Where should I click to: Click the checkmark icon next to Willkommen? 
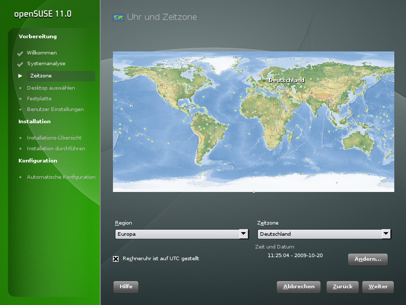point(20,53)
